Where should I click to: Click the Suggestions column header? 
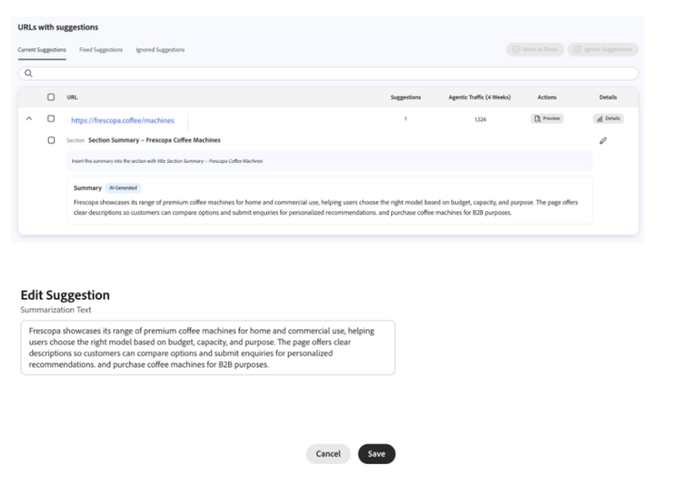click(406, 97)
